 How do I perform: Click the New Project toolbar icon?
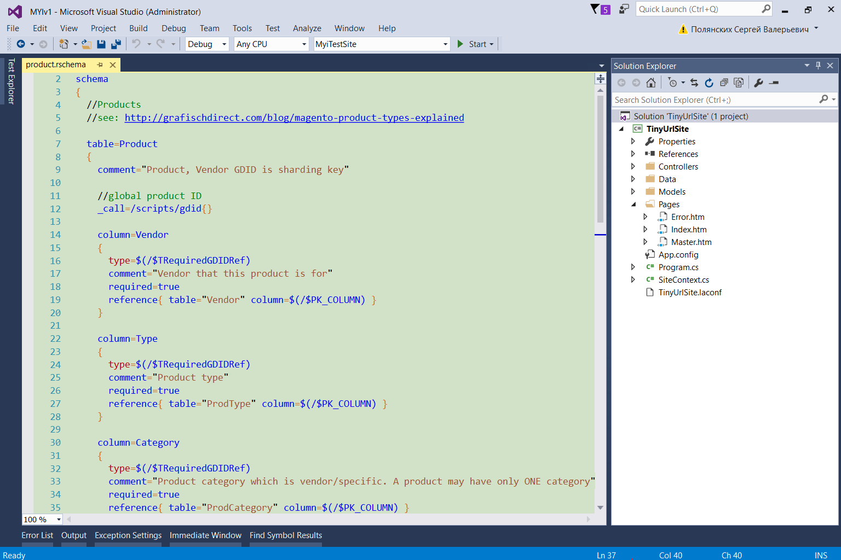(64, 44)
